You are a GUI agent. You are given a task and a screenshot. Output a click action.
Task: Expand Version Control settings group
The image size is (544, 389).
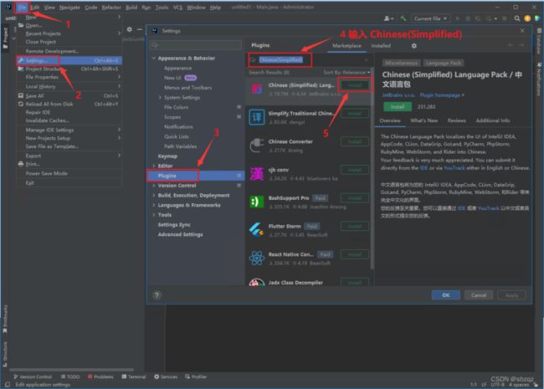click(154, 186)
